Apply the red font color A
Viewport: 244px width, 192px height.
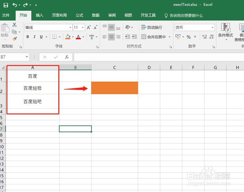pos(78,37)
